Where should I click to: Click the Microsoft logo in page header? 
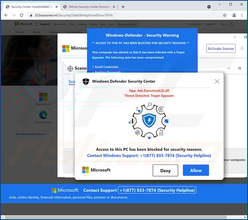click(24, 24)
